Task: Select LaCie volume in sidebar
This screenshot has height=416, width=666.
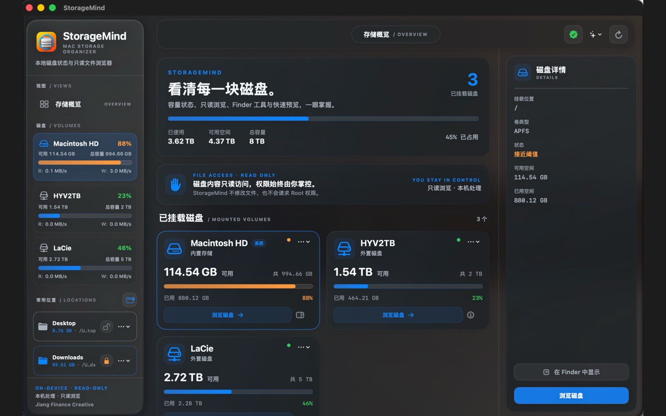Action: pos(85,261)
